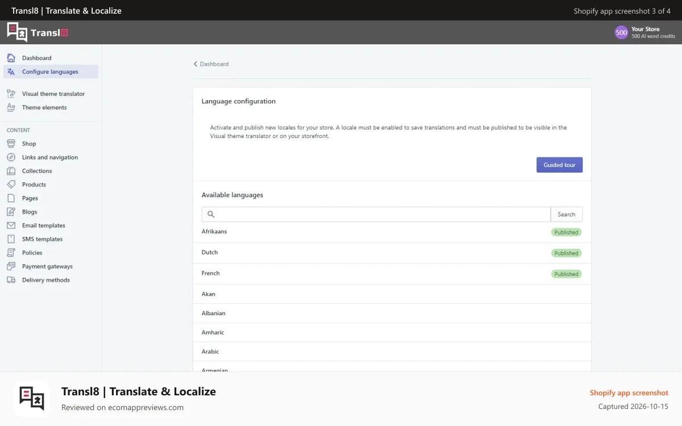This screenshot has width=682, height=426.
Task: Select the French language row
Action: [x=392, y=274]
